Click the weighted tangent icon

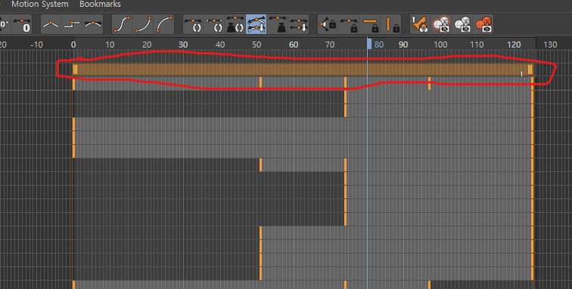pyautogui.click(x=278, y=25)
